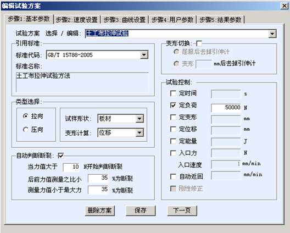Open the 标准代码 dropdown arrow
Screen dimensions: 290x233
click(144, 55)
